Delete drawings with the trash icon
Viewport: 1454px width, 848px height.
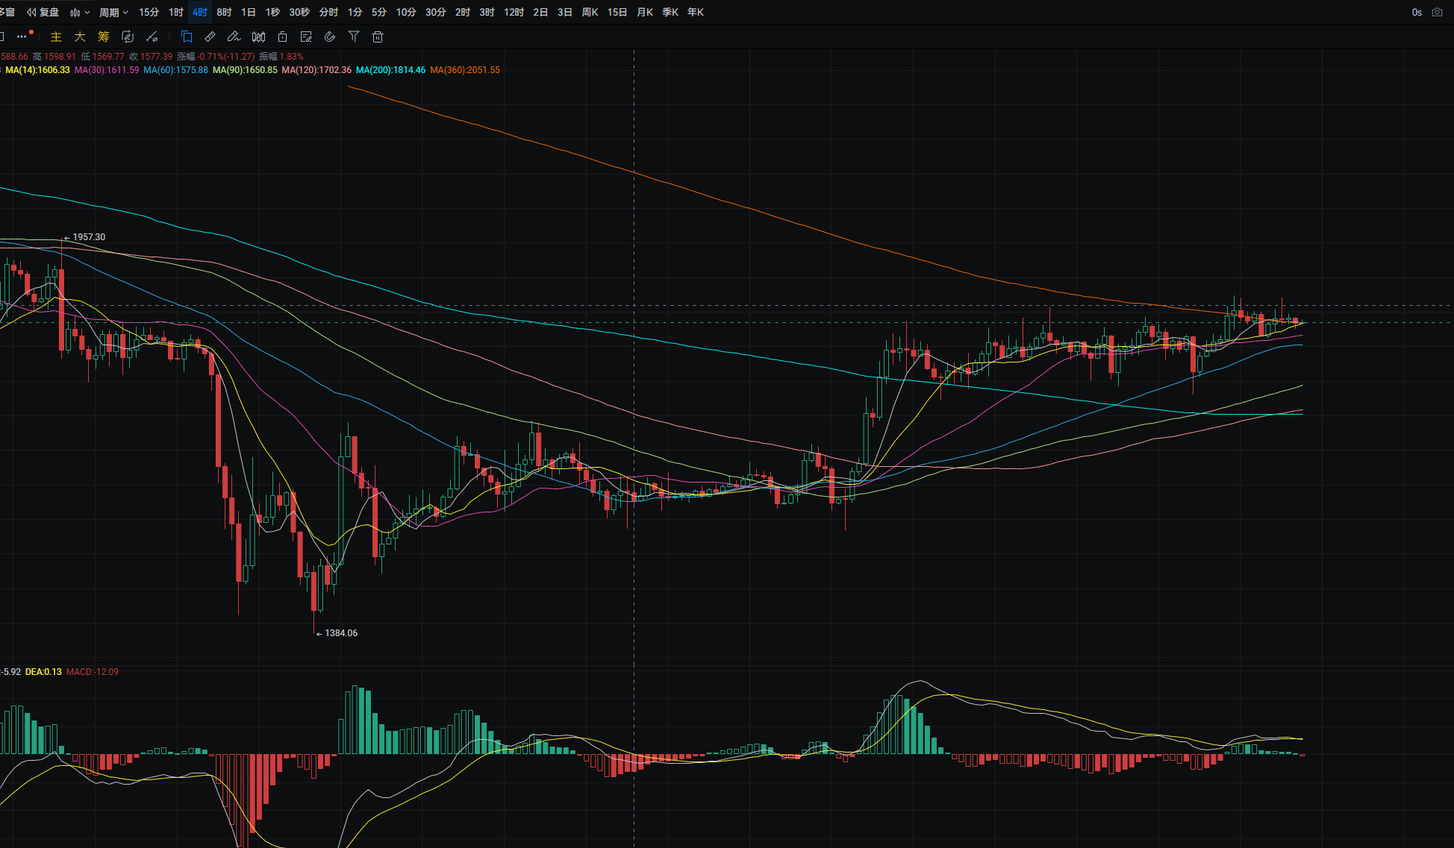pyautogui.click(x=378, y=37)
